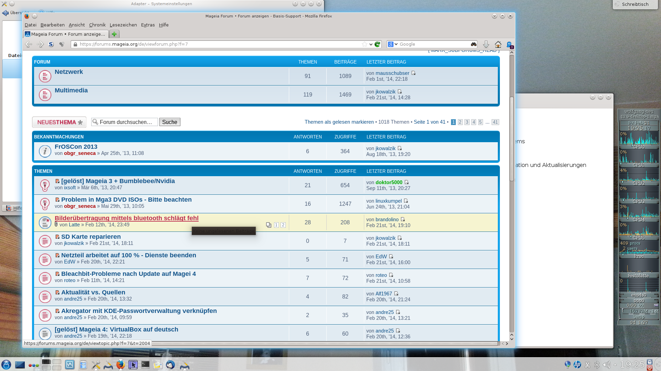
Task: Select the Mageia Forum tab
Action: (66, 34)
